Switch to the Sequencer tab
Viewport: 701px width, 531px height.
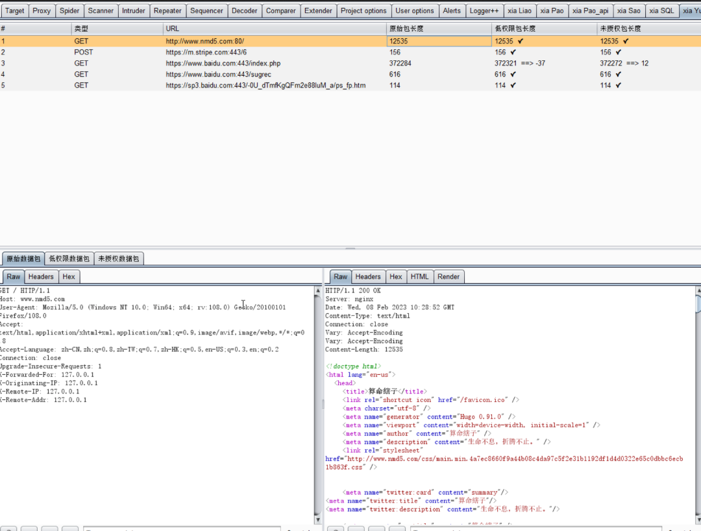206,11
